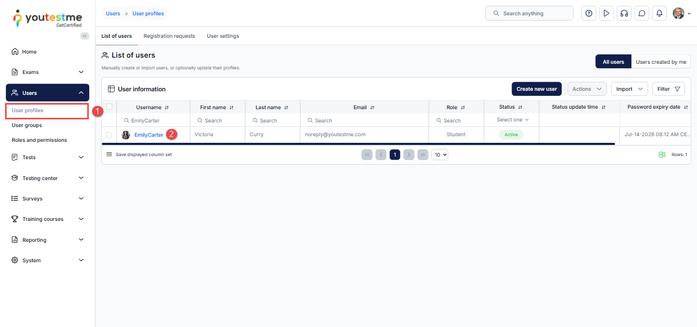
Task: Switch to Users created by me
Action: click(x=661, y=62)
